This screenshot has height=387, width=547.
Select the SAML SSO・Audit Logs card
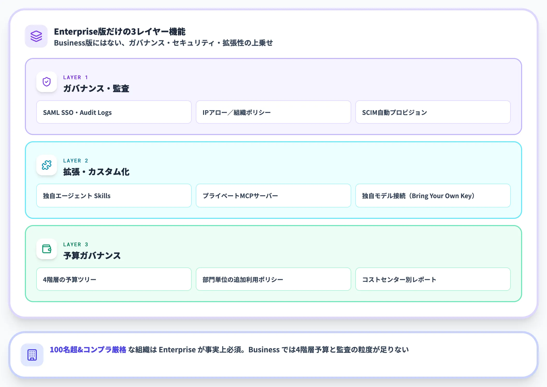point(114,112)
